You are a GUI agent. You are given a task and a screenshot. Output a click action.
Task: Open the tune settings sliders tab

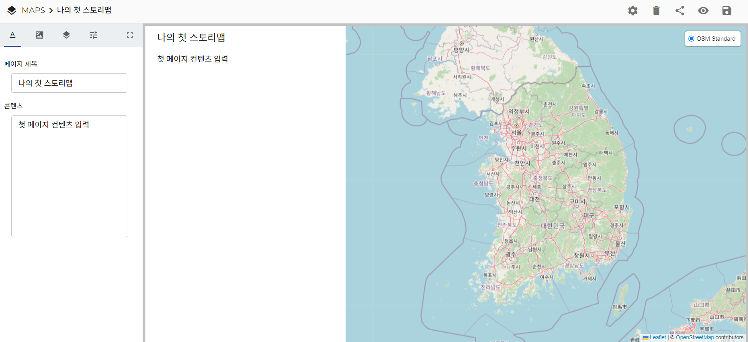[x=93, y=35]
